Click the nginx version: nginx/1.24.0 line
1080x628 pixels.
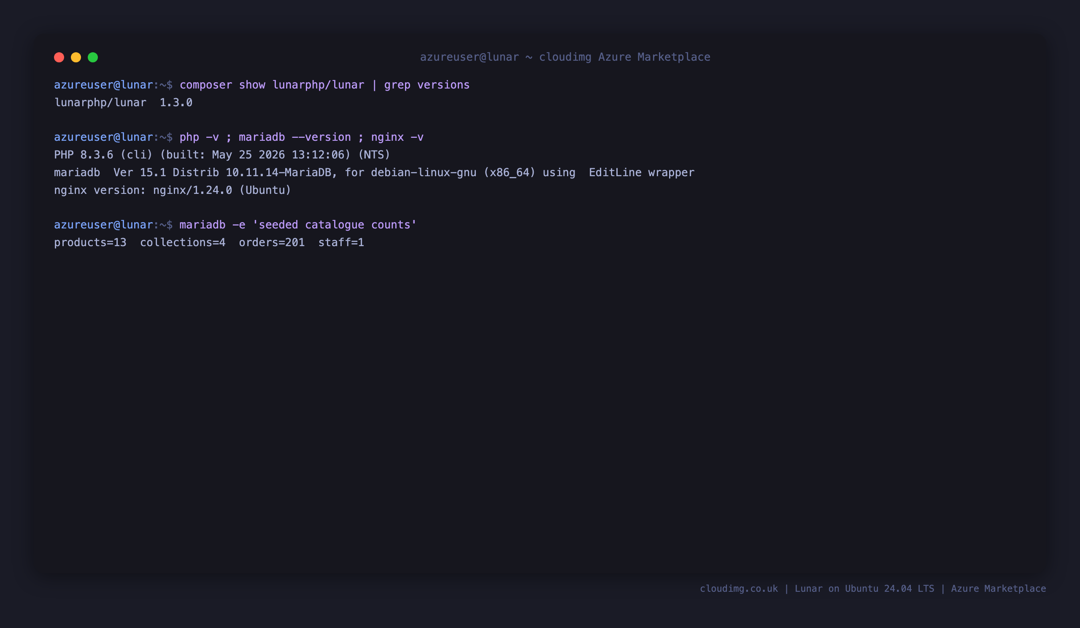[173, 190]
